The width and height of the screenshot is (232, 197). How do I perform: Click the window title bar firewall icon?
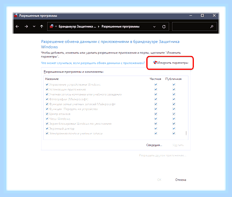(16, 16)
